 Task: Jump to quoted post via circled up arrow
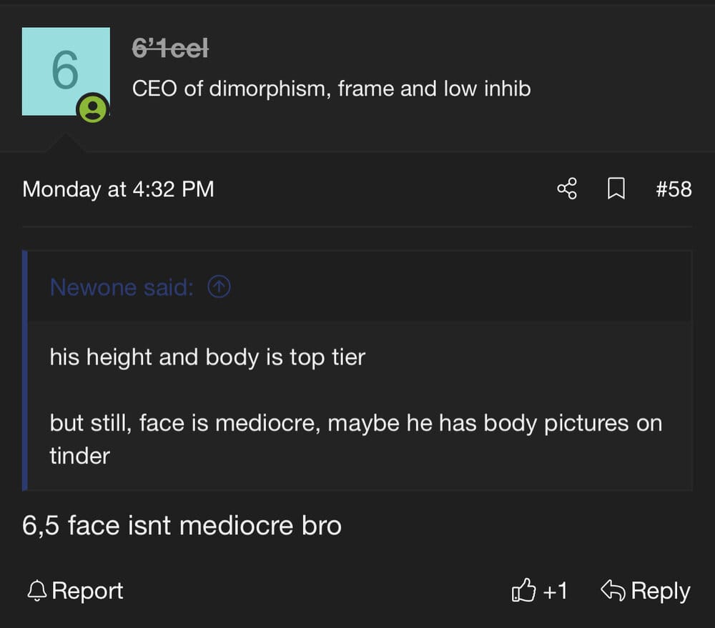point(219,287)
